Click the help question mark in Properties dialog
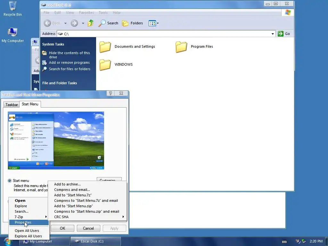This screenshot has width=328, height=246. coord(111,93)
